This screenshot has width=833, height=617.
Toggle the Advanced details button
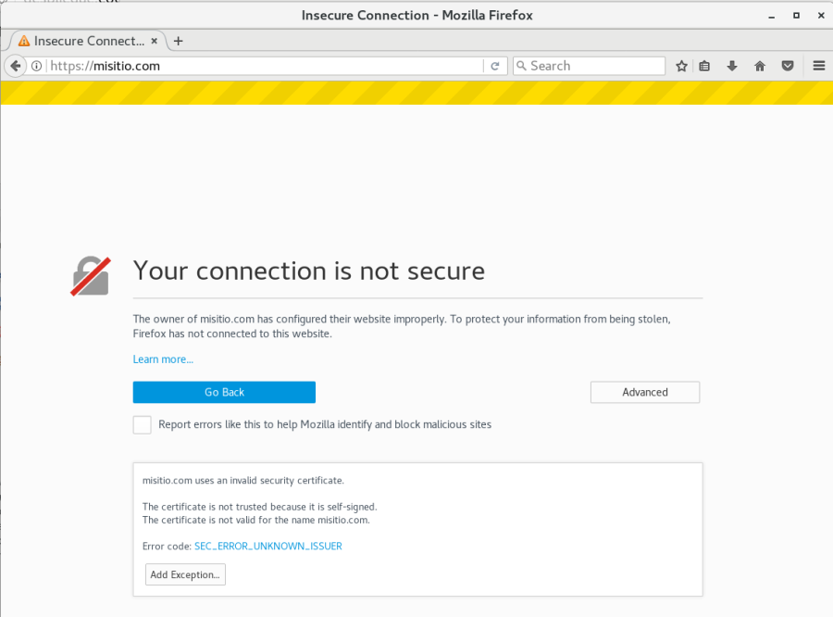645,392
